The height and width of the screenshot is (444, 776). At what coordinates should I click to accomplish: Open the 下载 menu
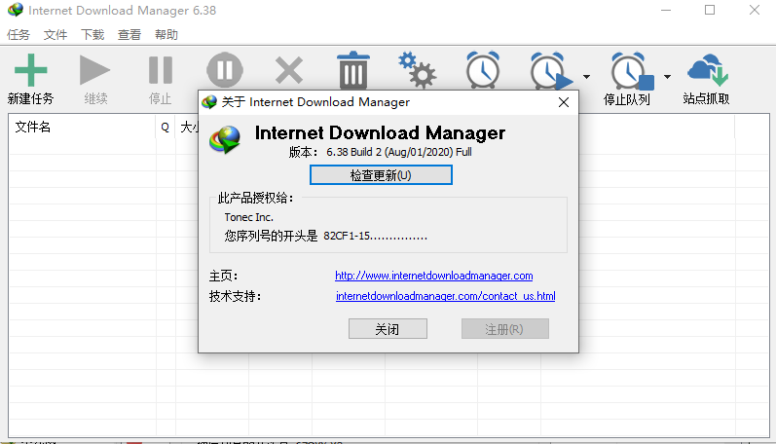tap(92, 35)
